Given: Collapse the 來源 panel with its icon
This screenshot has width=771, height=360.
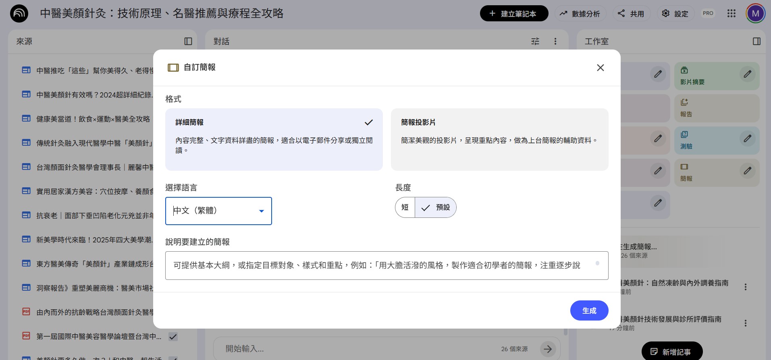Looking at the screenshot, I should 188,41.
